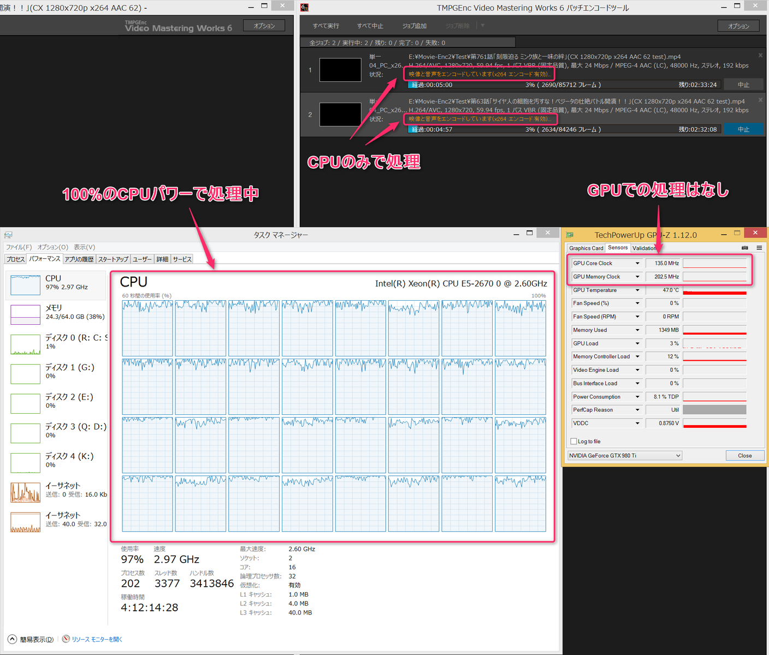Screen dimensions: 769x655
Task: Open the GPU-Z hamburger menu icon
Action: click(759, 248)
